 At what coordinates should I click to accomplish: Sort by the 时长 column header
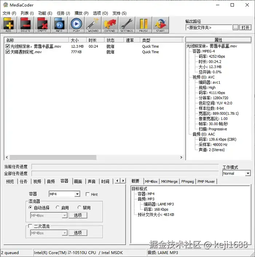95,40
